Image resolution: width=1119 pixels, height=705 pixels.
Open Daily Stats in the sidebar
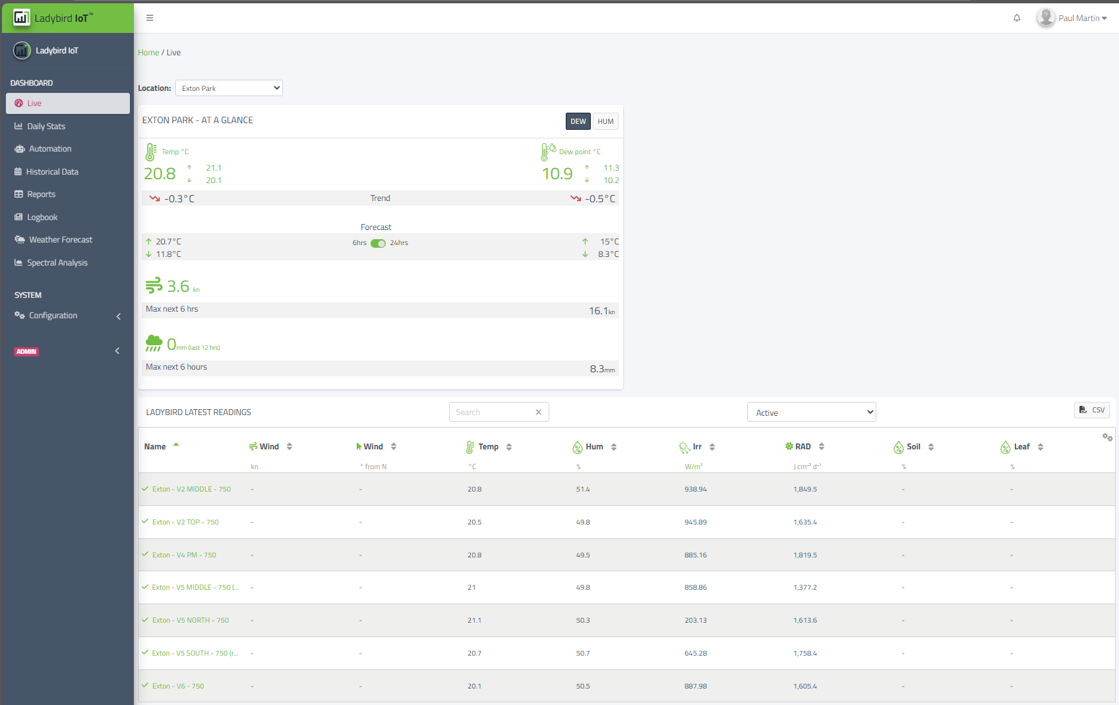46,127
